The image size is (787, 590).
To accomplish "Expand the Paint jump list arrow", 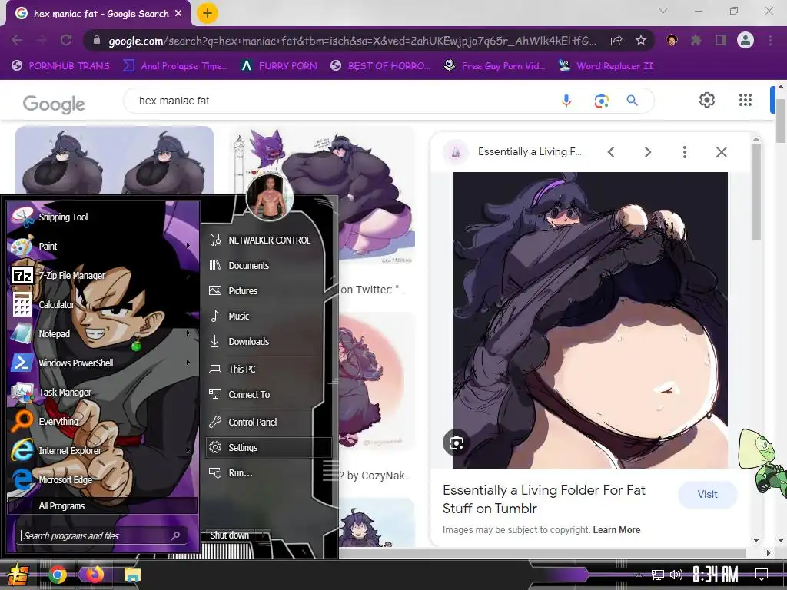I will click(x=188, y=246).
